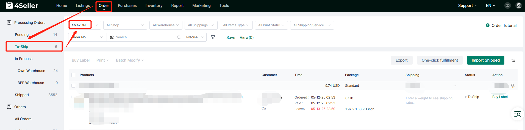Go to the Home menu

click(62, 5)
